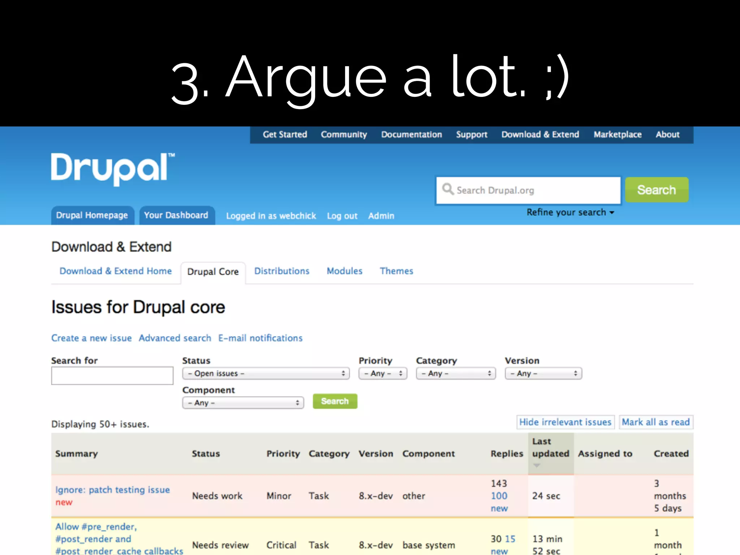
Task: Sort by Summary column
Action: click(x=77, y=454)
